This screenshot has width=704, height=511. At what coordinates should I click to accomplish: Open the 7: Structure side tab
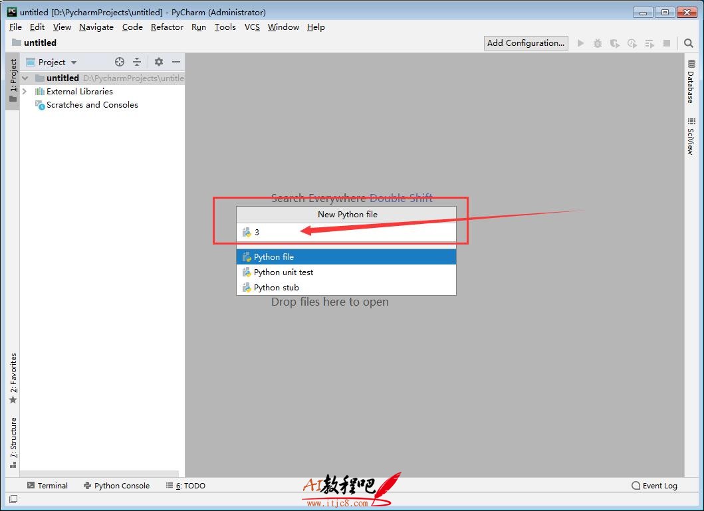pos(13,443)
